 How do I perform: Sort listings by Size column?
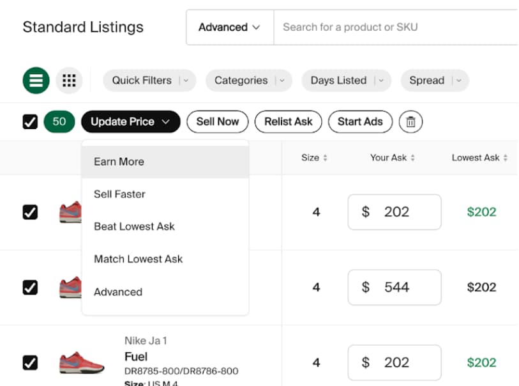pyautogui.click(x=314, y=158)
